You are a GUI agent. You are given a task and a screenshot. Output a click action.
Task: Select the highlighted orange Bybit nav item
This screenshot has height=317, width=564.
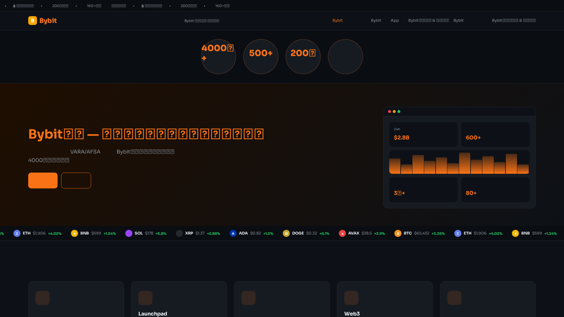pos(338,20)
